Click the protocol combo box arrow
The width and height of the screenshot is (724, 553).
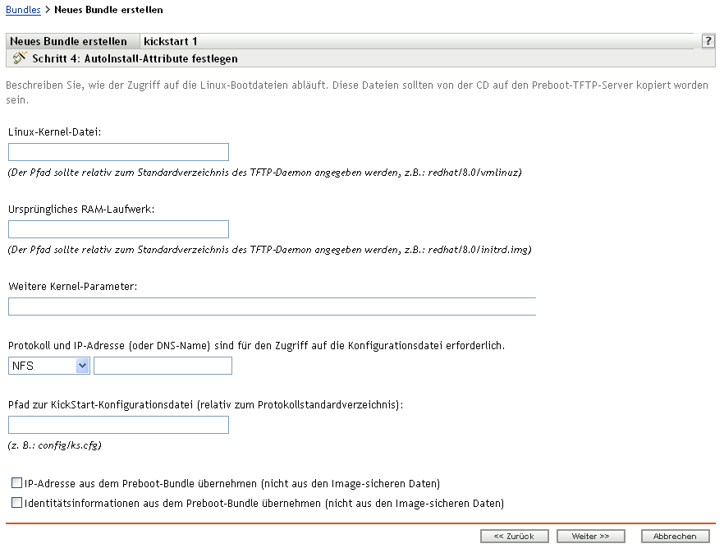coord(81,365)
